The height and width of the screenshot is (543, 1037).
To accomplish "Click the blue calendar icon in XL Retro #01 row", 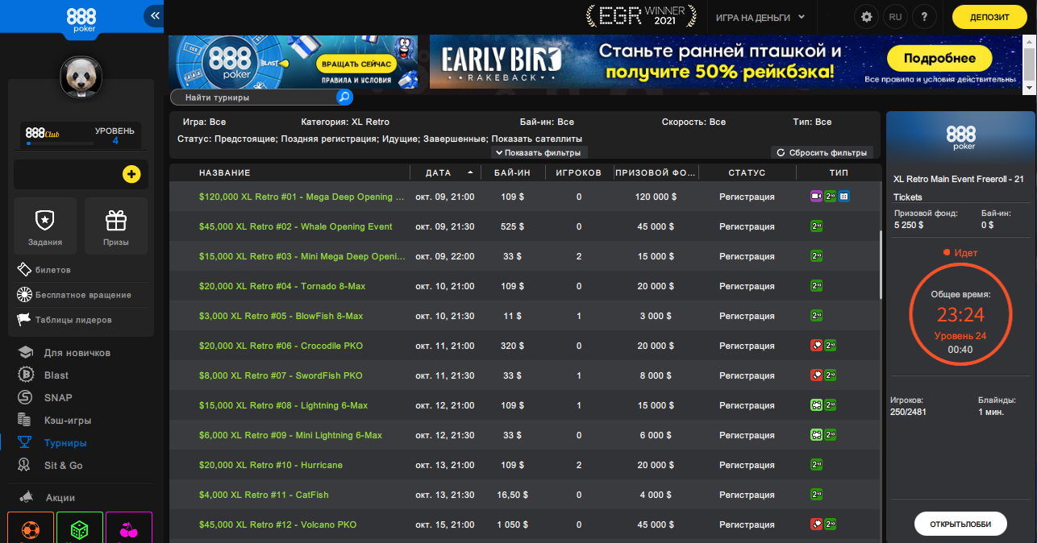I will [x=843, y=197].
